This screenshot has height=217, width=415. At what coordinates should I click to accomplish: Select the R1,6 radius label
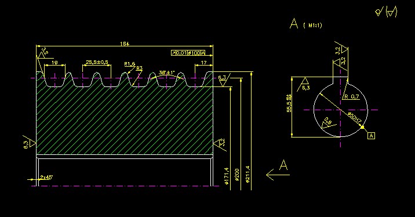(x=129, y=64)
